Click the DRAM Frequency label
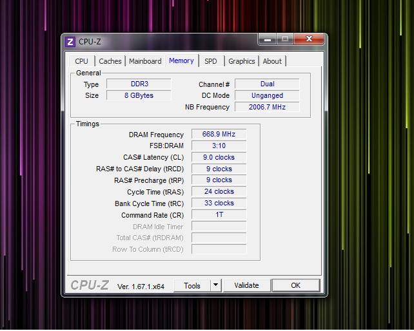This screenshot has width=414, height=331. 156,135
